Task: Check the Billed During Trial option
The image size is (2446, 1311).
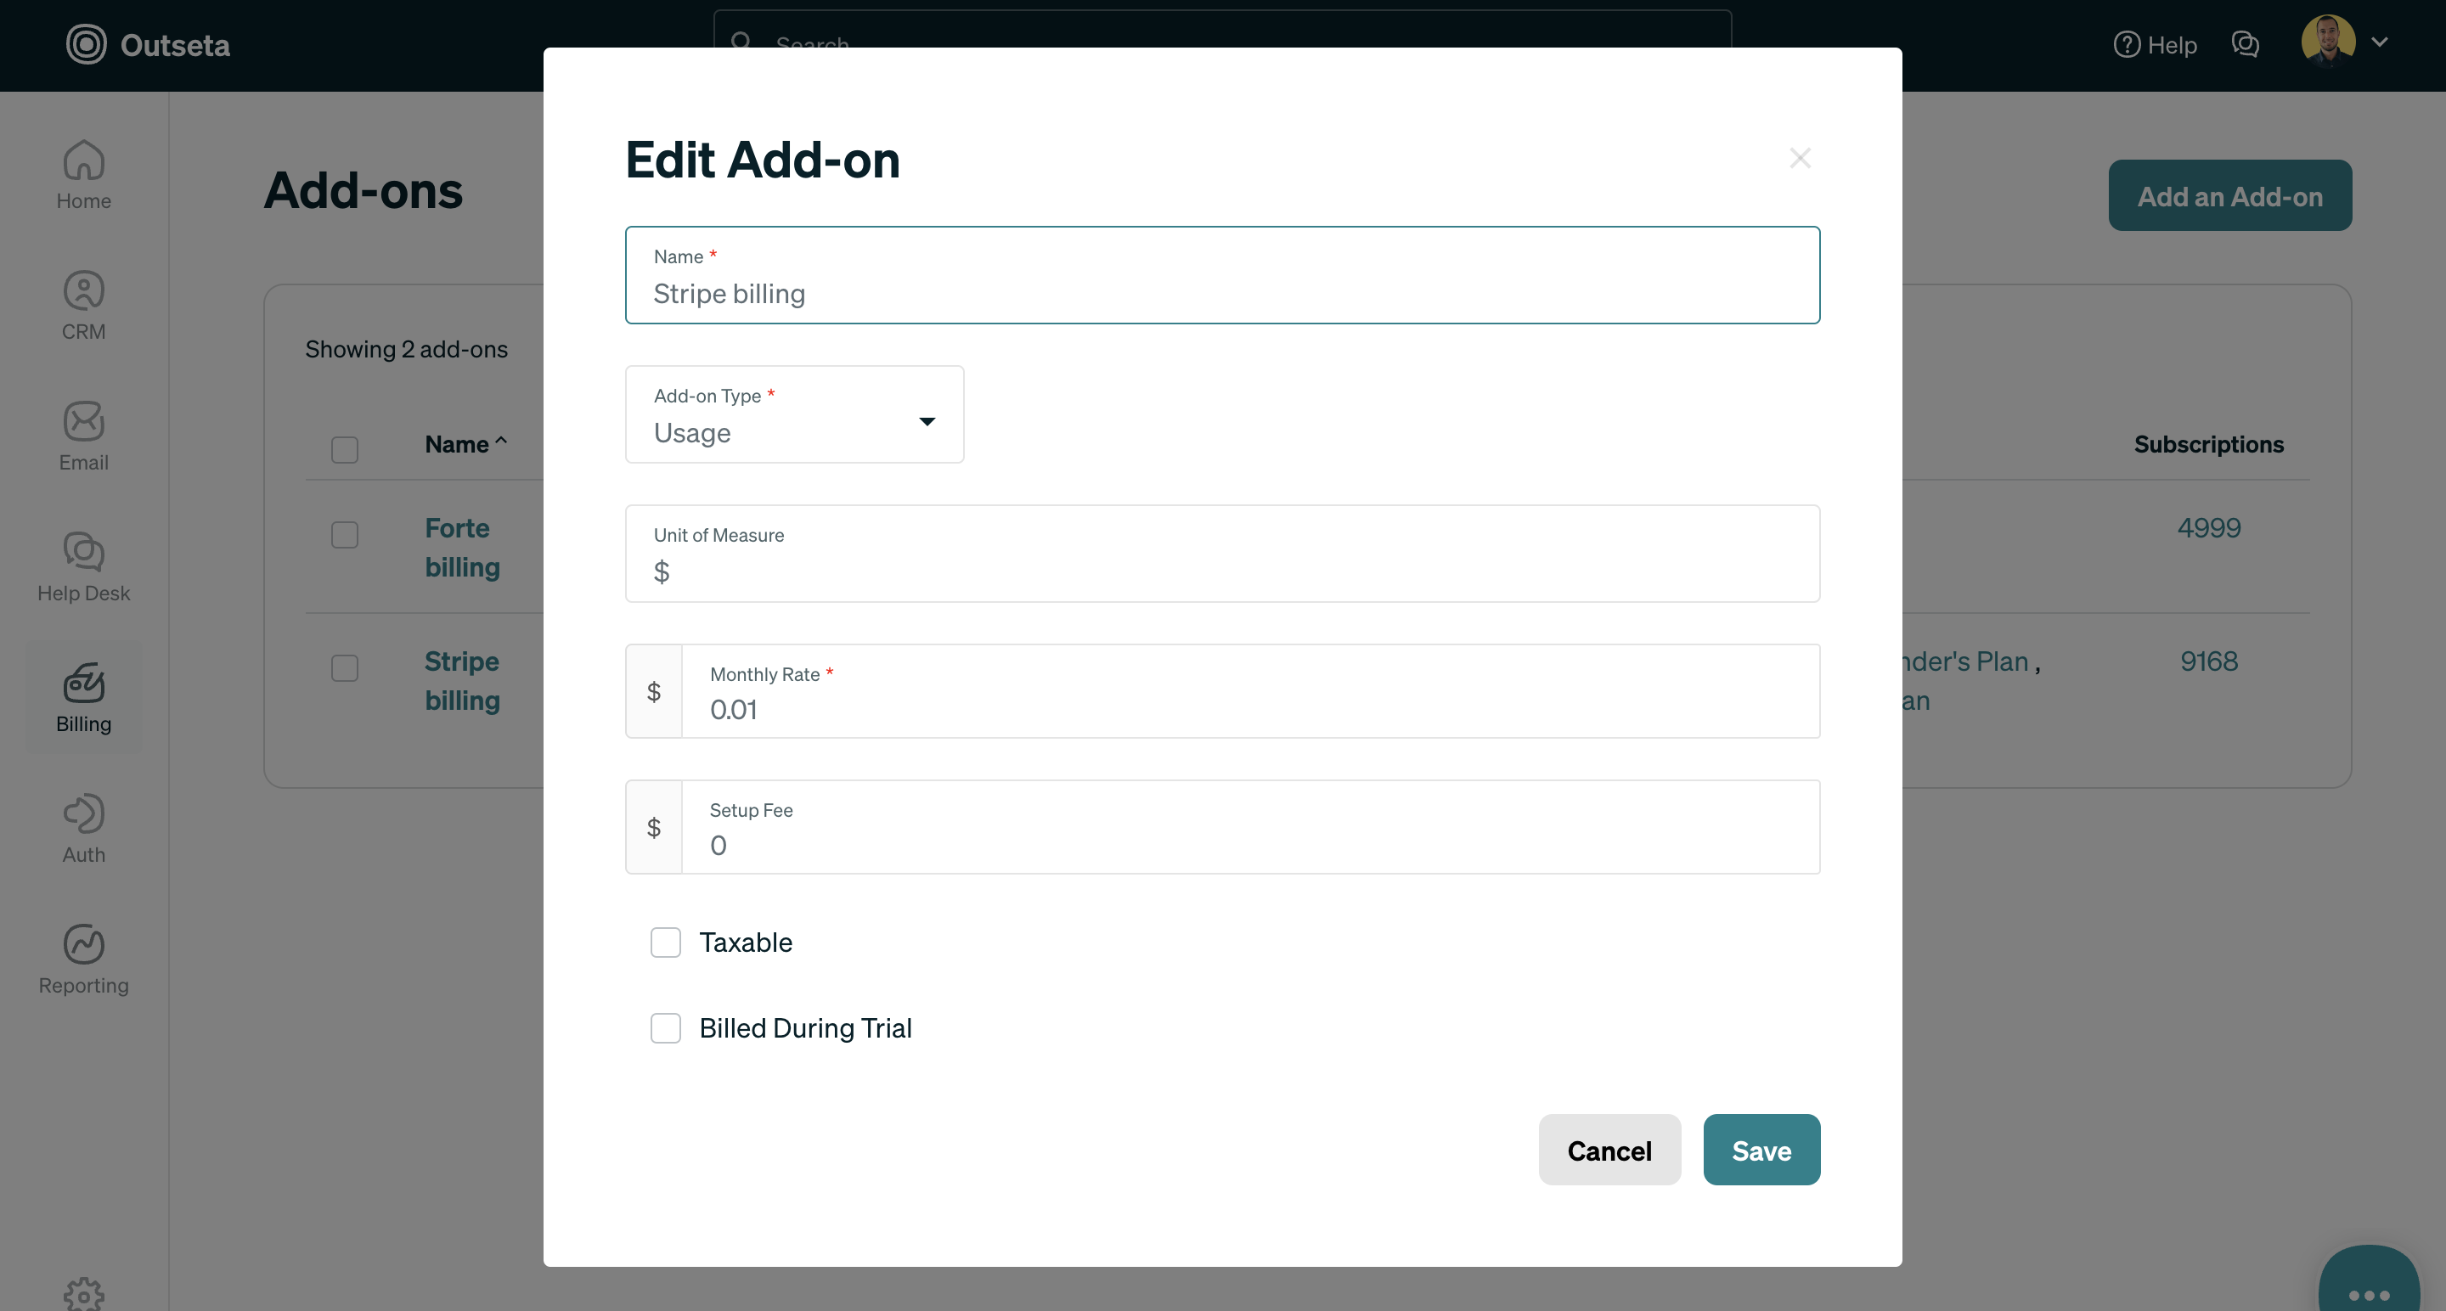Action: (666, 1028)
